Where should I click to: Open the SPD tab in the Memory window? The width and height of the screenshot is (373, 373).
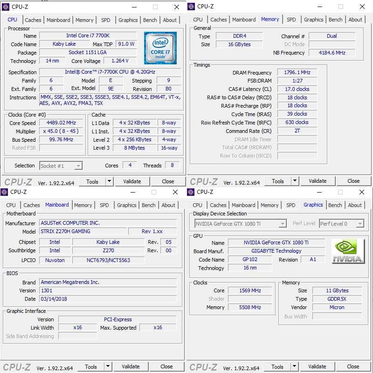coord(291,20)
